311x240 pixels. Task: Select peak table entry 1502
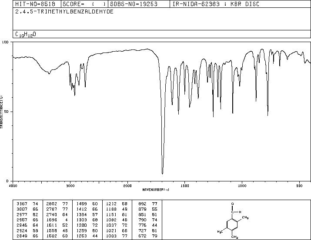click(52, 236)
